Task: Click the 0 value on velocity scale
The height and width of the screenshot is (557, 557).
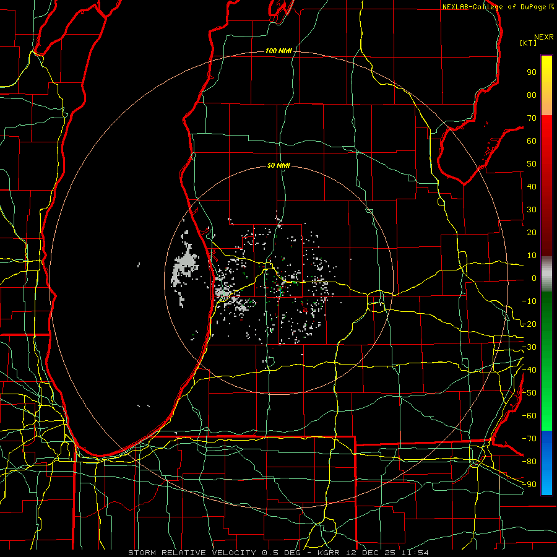Action: (x=534, y=278)
